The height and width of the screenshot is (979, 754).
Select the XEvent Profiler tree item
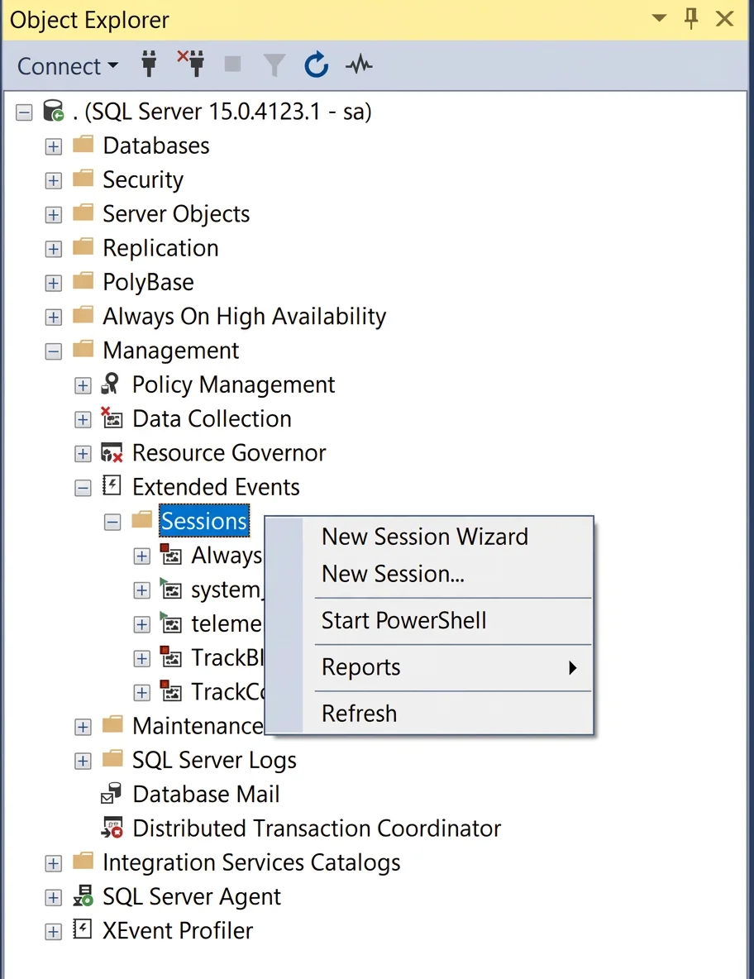coord(178,931)
